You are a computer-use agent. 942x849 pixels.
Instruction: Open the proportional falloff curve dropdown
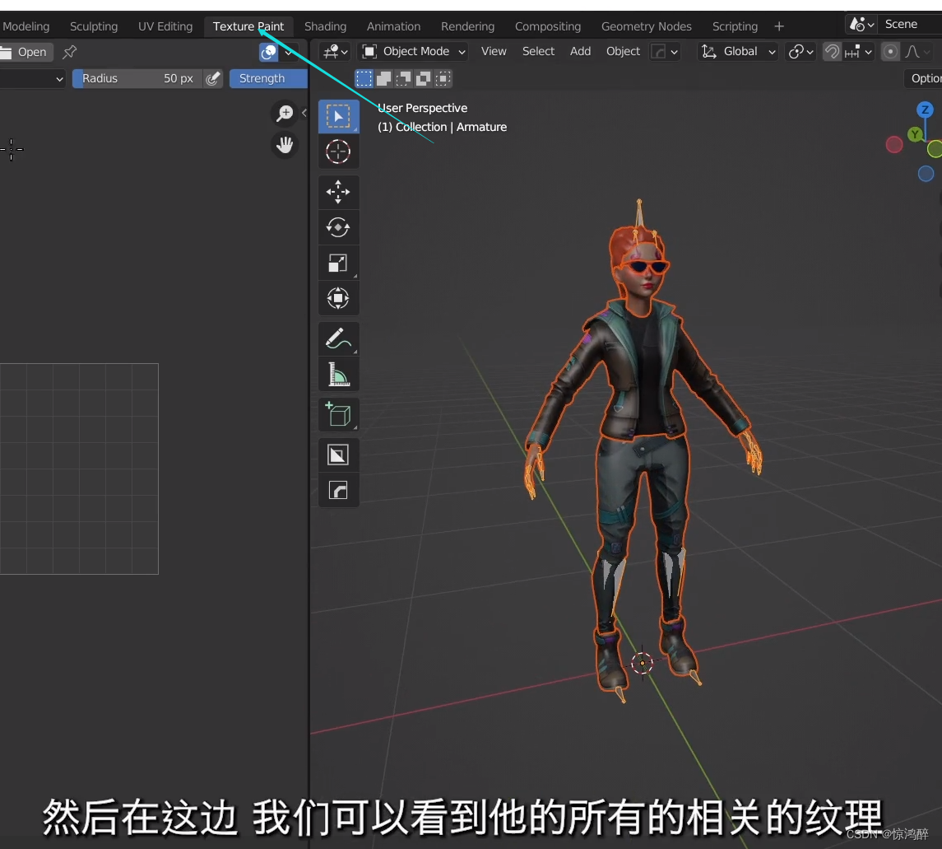point(918,52)
